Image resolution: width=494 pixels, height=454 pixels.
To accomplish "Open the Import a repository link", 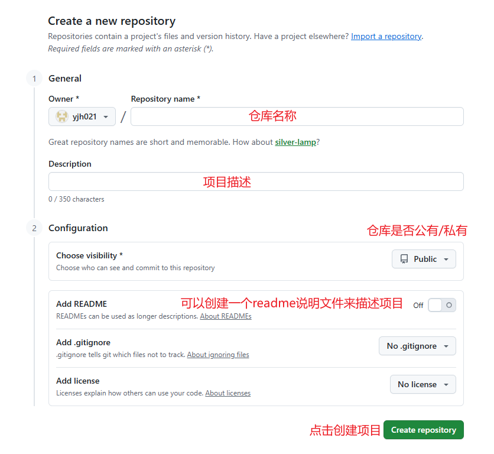I will coord(386,36).
